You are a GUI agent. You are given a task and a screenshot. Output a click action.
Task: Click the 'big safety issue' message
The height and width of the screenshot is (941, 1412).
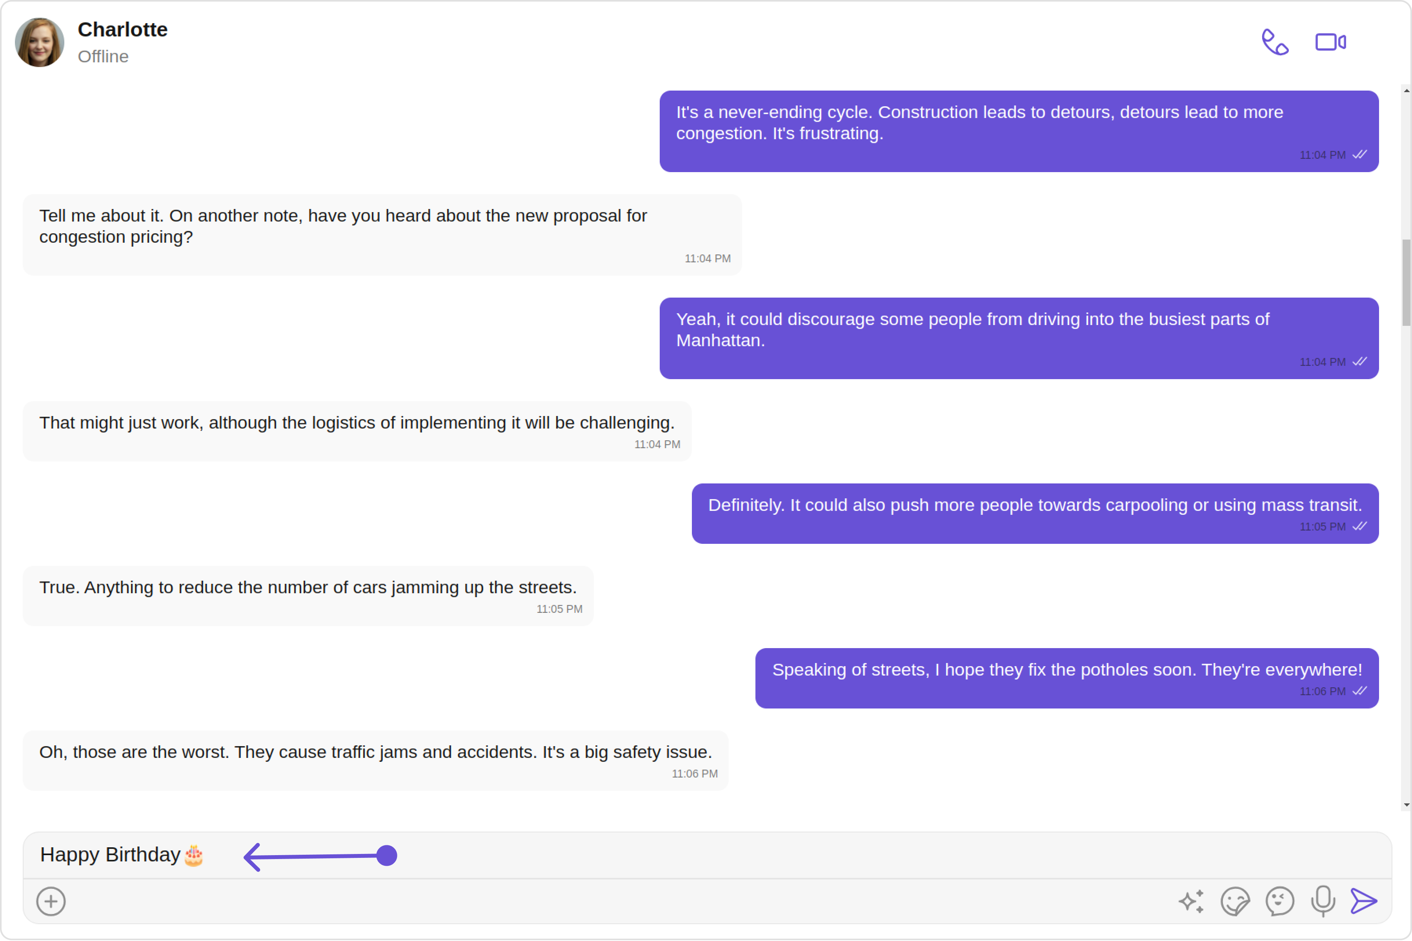pos(375,760)
